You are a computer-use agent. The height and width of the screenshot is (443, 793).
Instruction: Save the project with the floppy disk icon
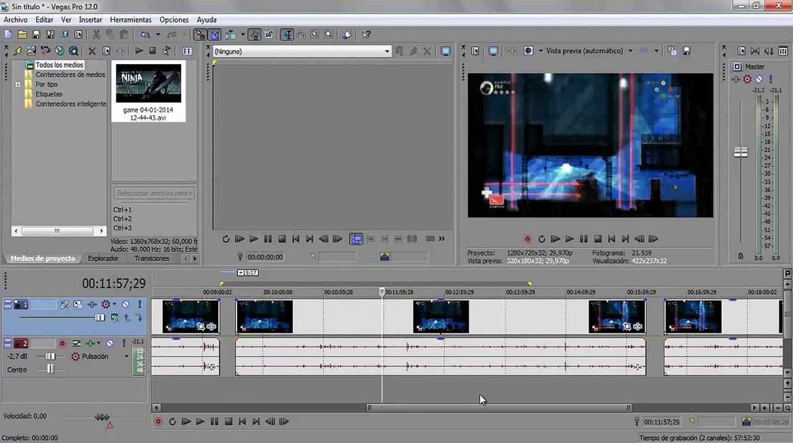click(36, 34)
